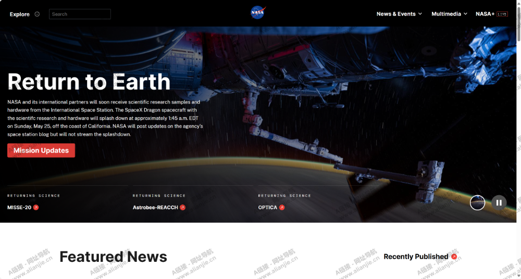Click the NASA logo
521x279 pixels.
point(258,12)
